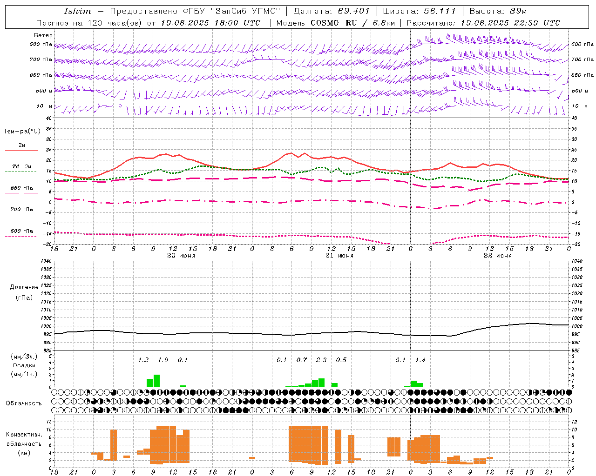
Task: Select the "21 июня" date label
Action: coord(339,256)
